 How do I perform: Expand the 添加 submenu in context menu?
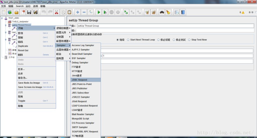(x=36, y=28)
